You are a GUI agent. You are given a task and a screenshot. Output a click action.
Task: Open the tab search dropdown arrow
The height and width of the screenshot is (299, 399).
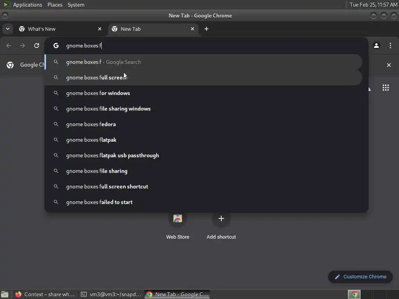tap(8, 29)
